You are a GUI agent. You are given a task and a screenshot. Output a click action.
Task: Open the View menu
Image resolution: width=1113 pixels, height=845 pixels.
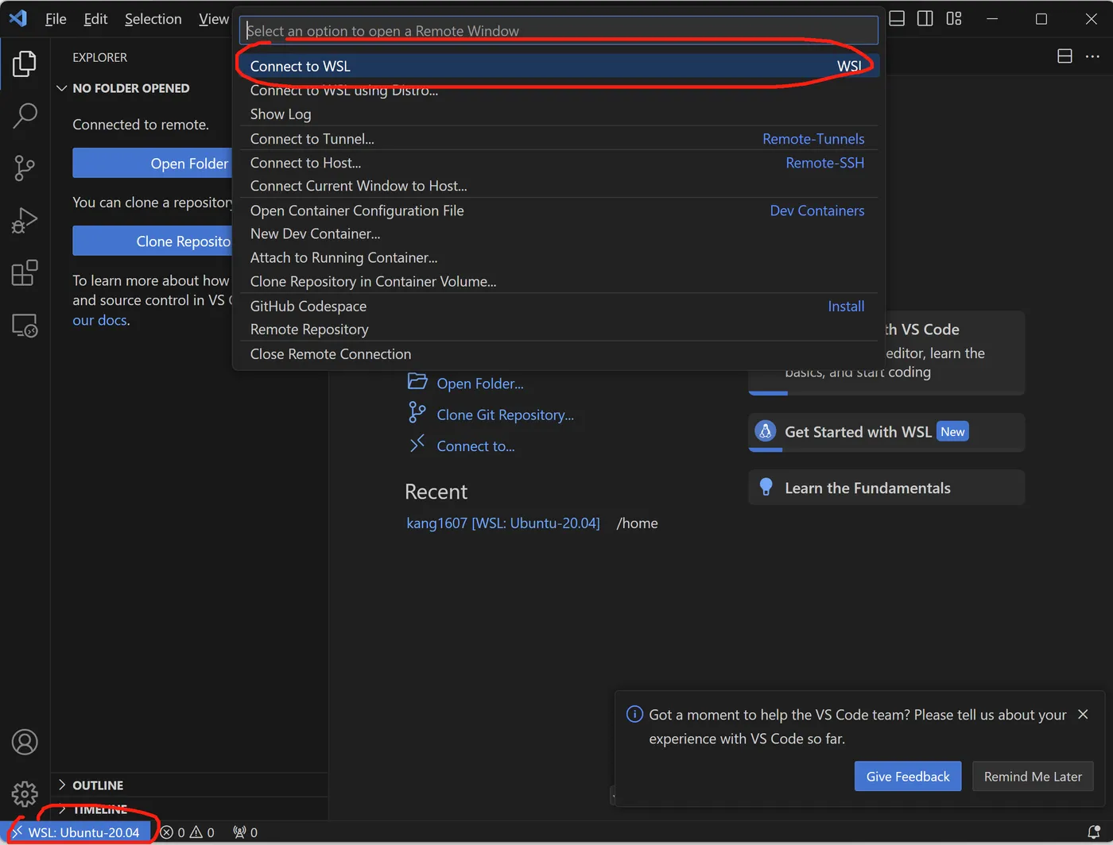[x=213, y=18]
